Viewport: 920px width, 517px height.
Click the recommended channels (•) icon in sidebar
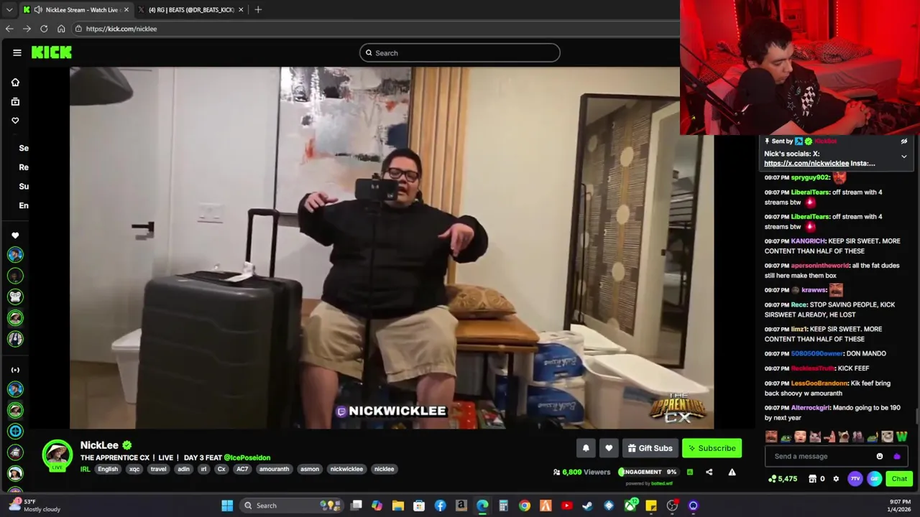(x=15, y=370)
